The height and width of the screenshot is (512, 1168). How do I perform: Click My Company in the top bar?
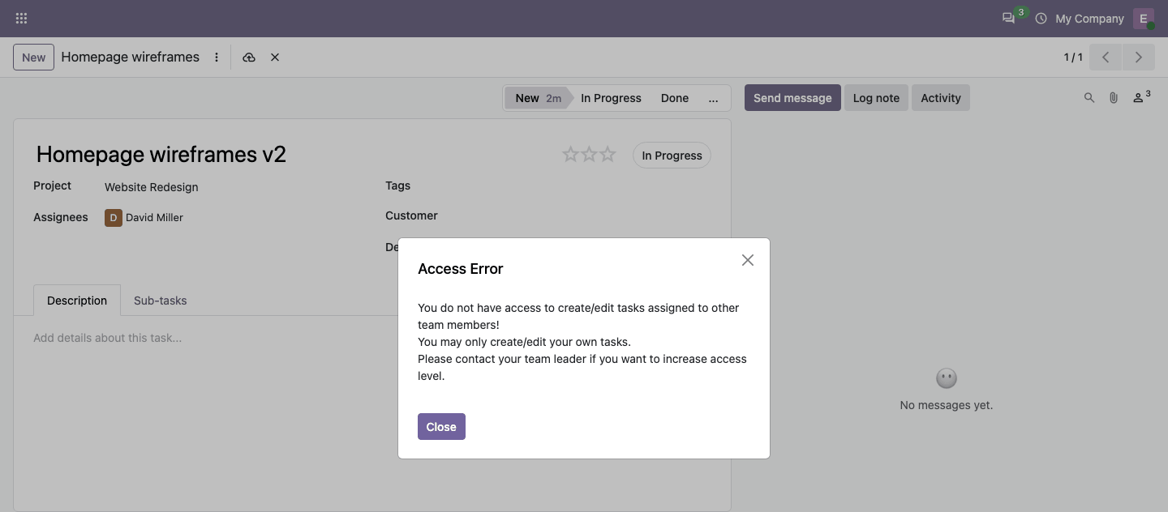pyautogui.click(x=1089, y=19)
